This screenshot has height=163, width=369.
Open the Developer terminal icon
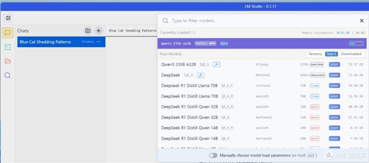pos(8,47)
